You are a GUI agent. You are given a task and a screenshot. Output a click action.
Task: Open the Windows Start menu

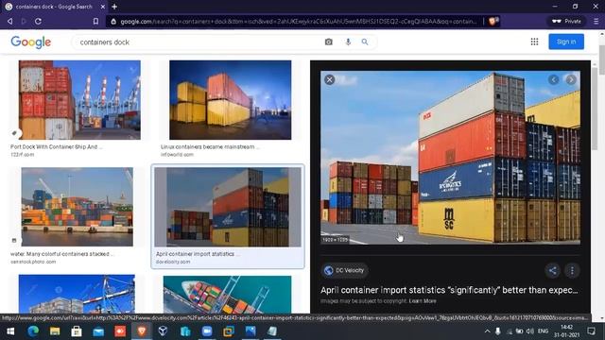click(10, 331)
